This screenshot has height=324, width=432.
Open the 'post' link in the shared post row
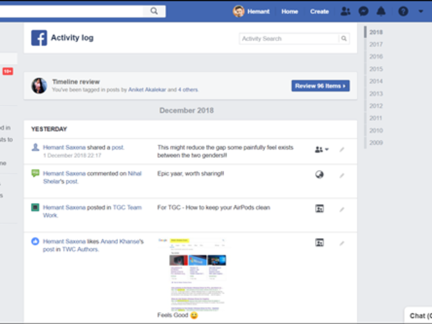click(x=118, y=147)
